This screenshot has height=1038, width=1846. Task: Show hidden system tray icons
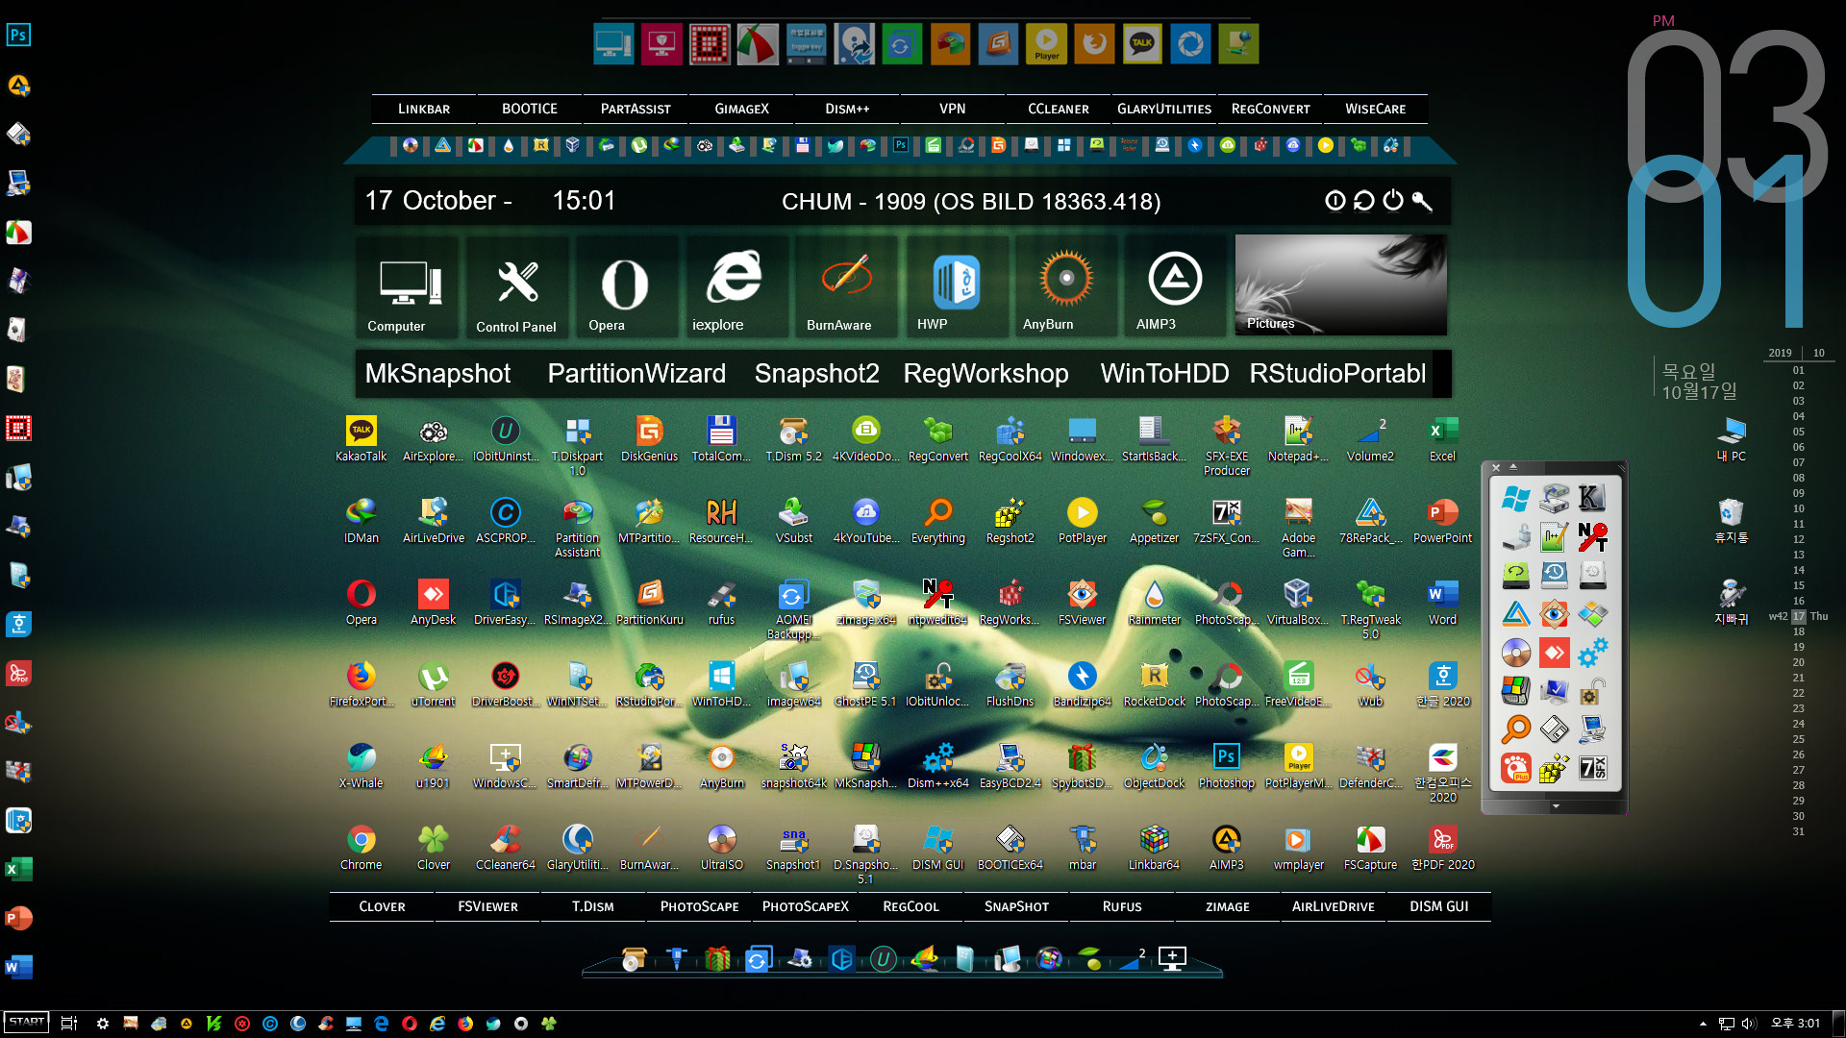coord(1703,1024)
